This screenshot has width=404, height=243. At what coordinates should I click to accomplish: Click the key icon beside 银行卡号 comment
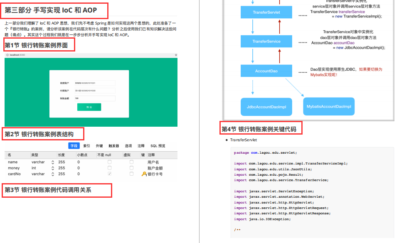tap(143, 174)
